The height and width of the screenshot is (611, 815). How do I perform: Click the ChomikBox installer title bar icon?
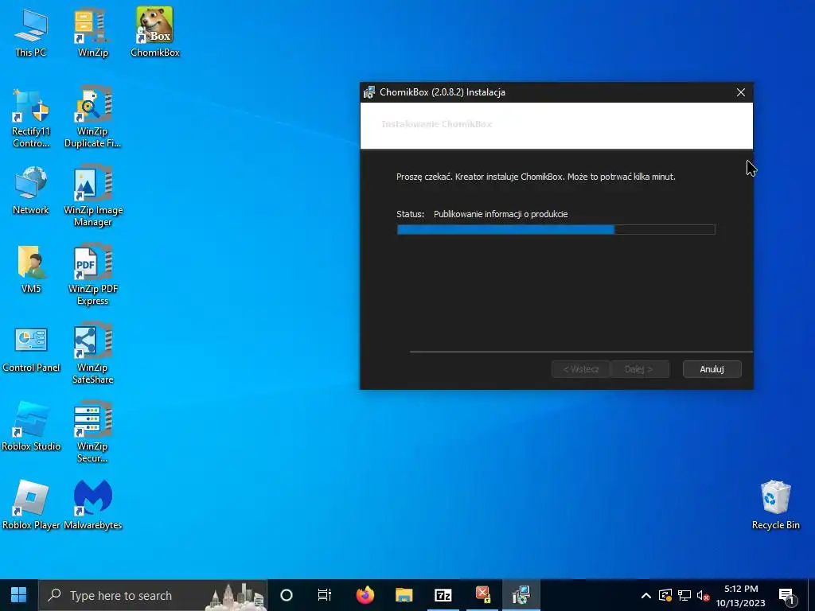[369, 92]
